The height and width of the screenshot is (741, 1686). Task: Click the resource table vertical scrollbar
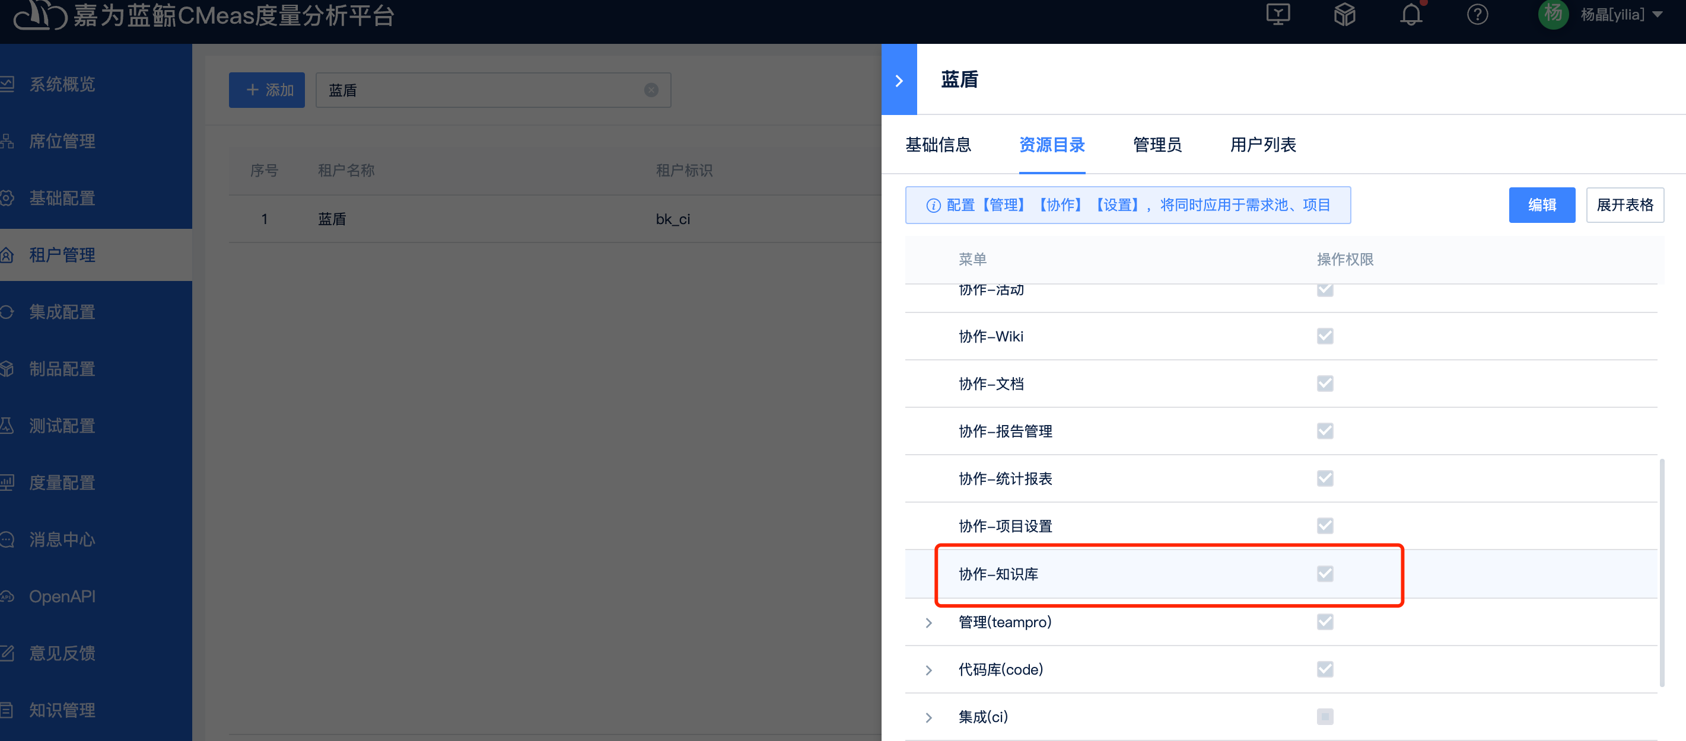pyautogui.click(x=1662, y=572)
